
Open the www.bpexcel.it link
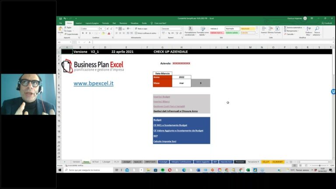pos(94,84)
